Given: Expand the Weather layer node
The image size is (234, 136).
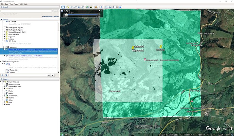Looking at the screenshot, I should click(x=2, y=98).
